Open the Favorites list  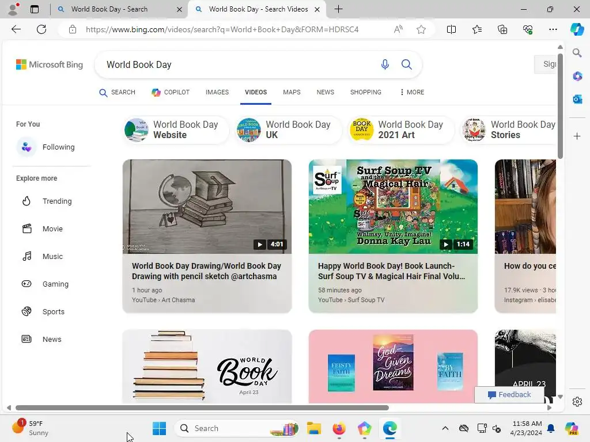pos(476,29)
